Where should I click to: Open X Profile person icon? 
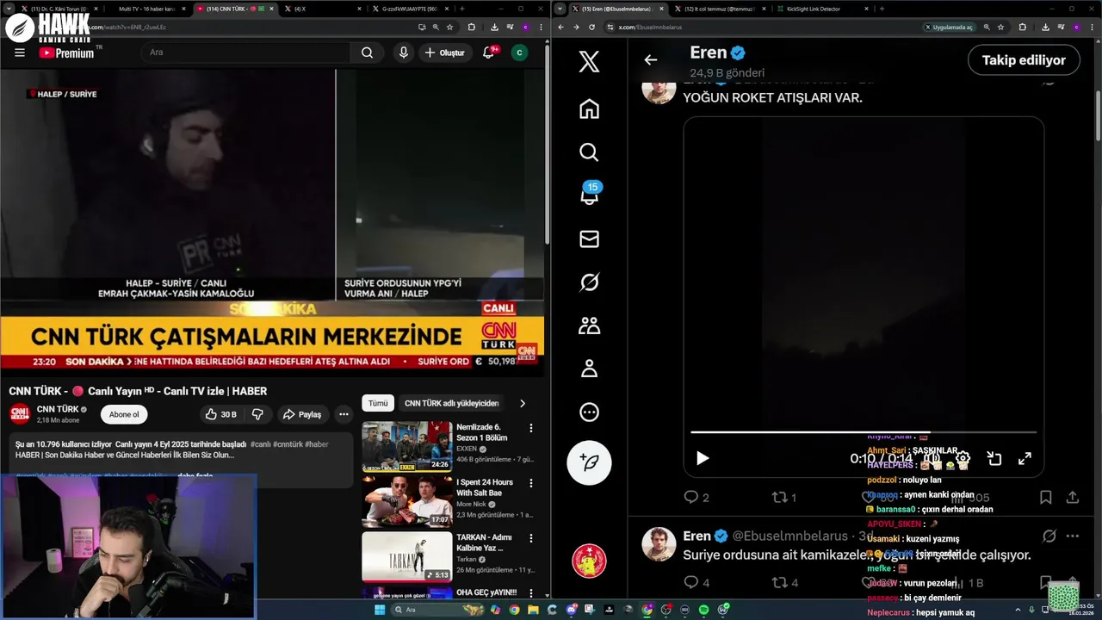click(x=589, y=369)
